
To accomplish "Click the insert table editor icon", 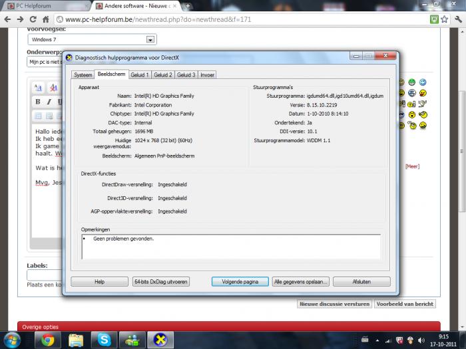I will point(38,116).
